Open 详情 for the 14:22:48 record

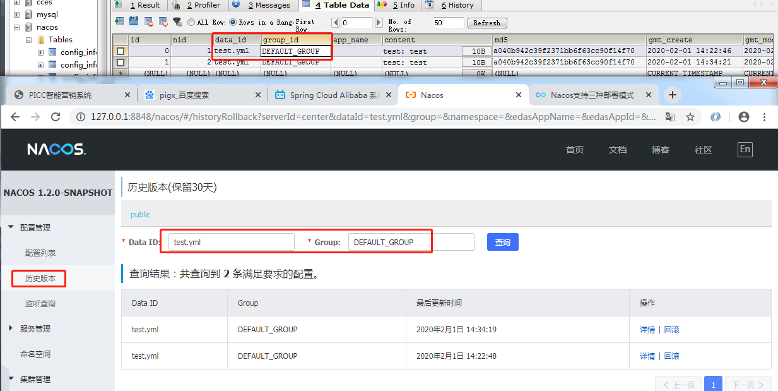[647, 356]
